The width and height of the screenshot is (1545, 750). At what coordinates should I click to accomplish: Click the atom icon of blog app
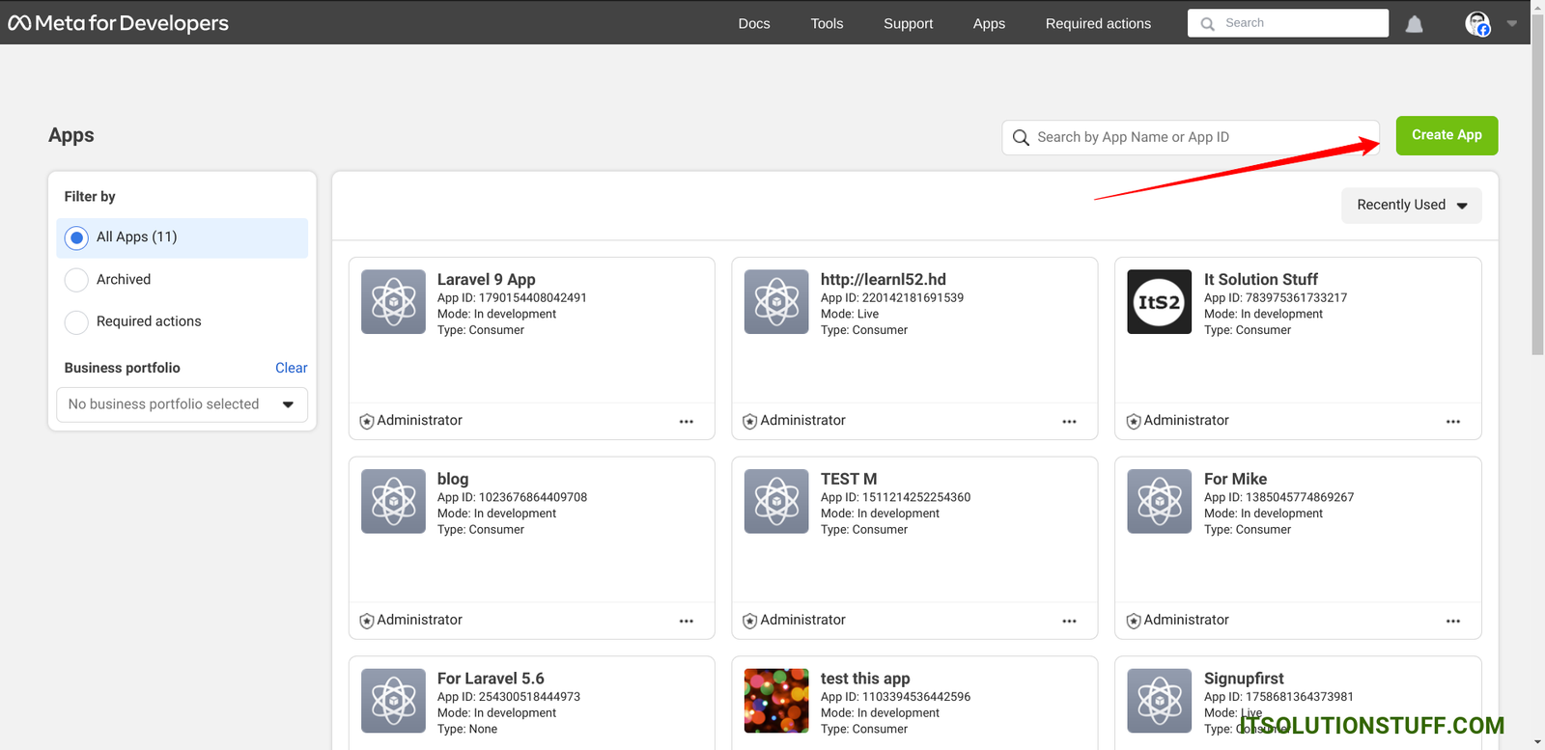pyautogui.click(x=393, y=501)
